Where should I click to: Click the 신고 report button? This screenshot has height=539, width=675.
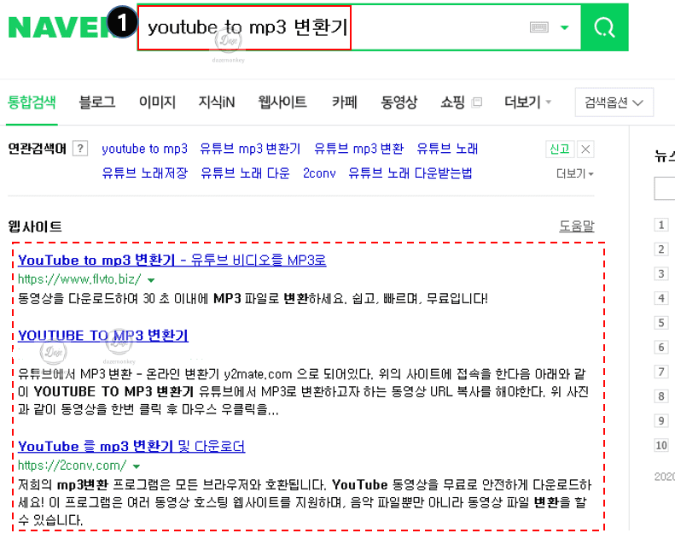tap(560, 149)
